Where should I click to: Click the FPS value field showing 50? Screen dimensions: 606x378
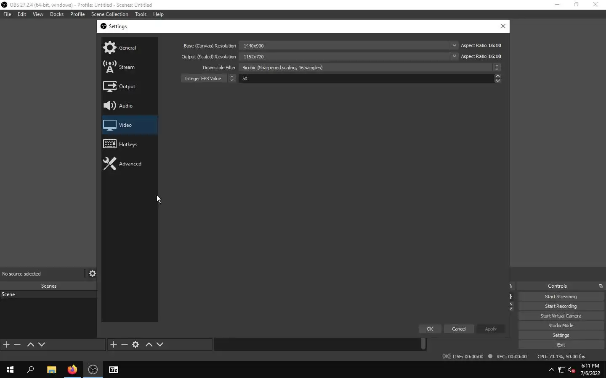[x=366, y=79]
